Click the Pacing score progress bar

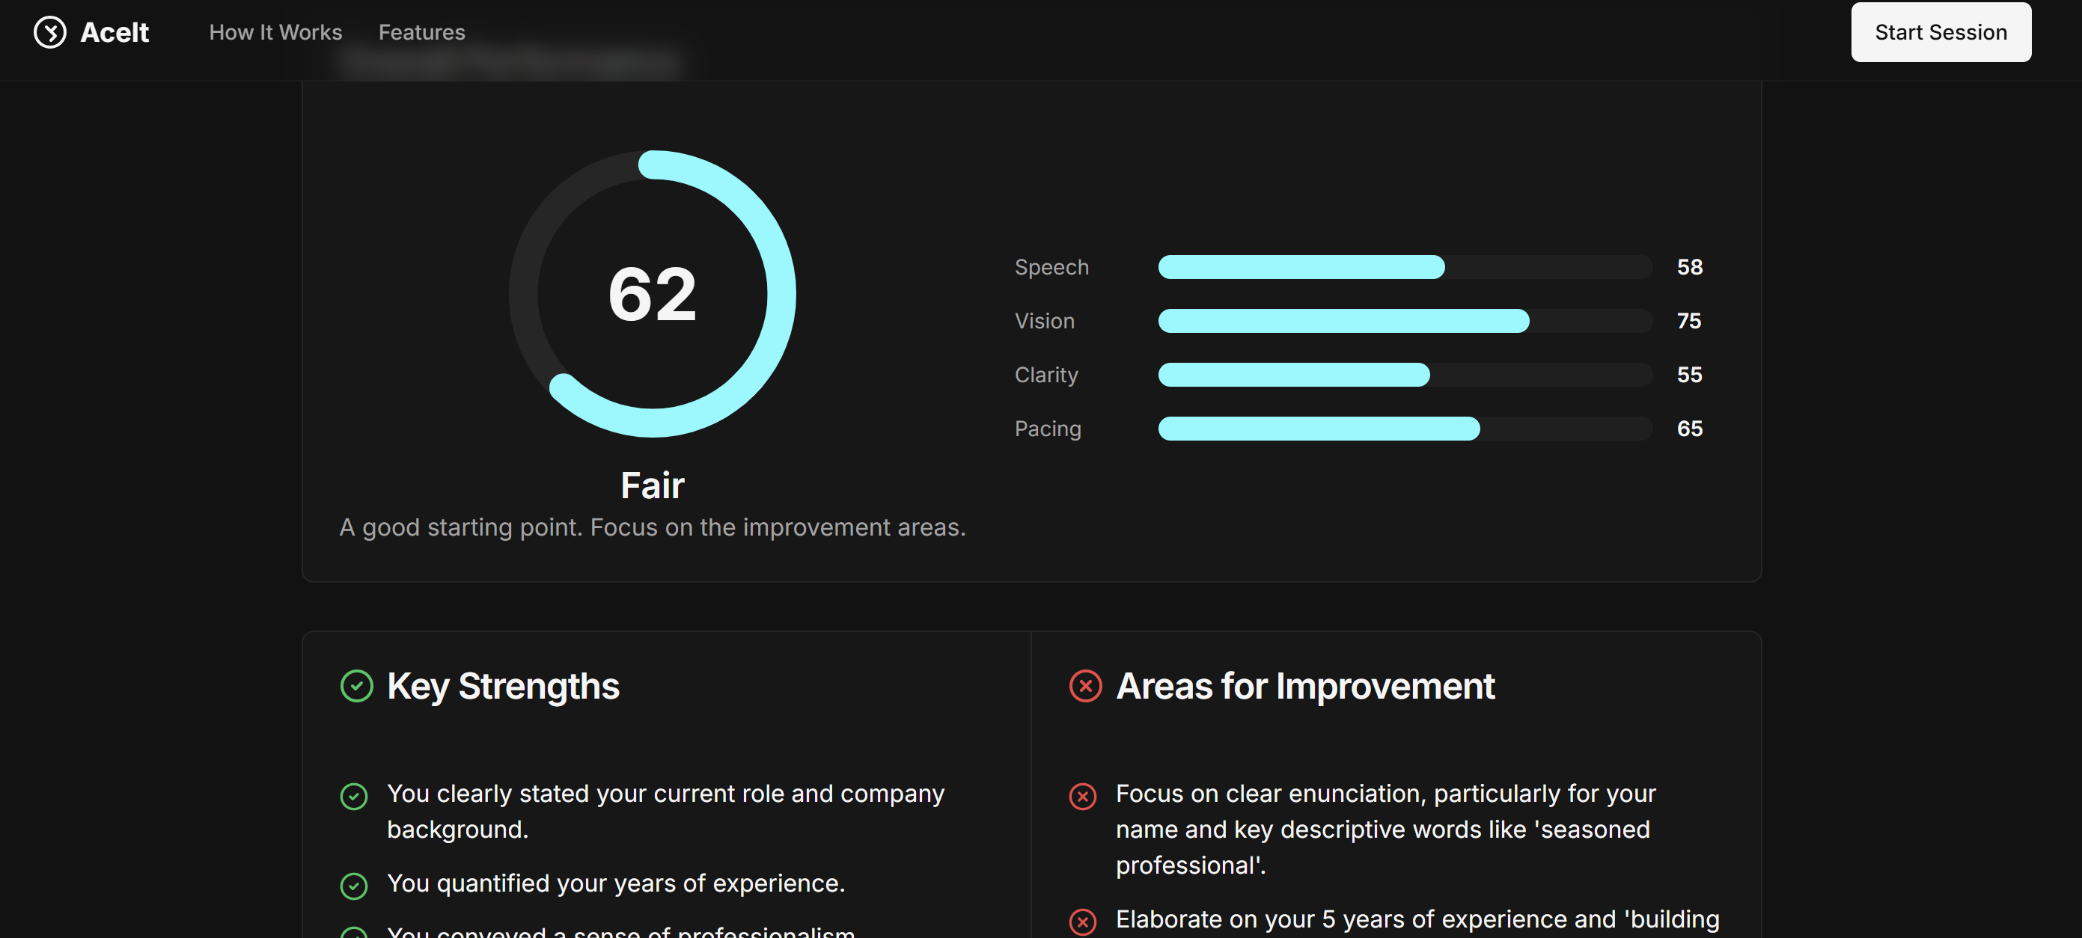1405,429
